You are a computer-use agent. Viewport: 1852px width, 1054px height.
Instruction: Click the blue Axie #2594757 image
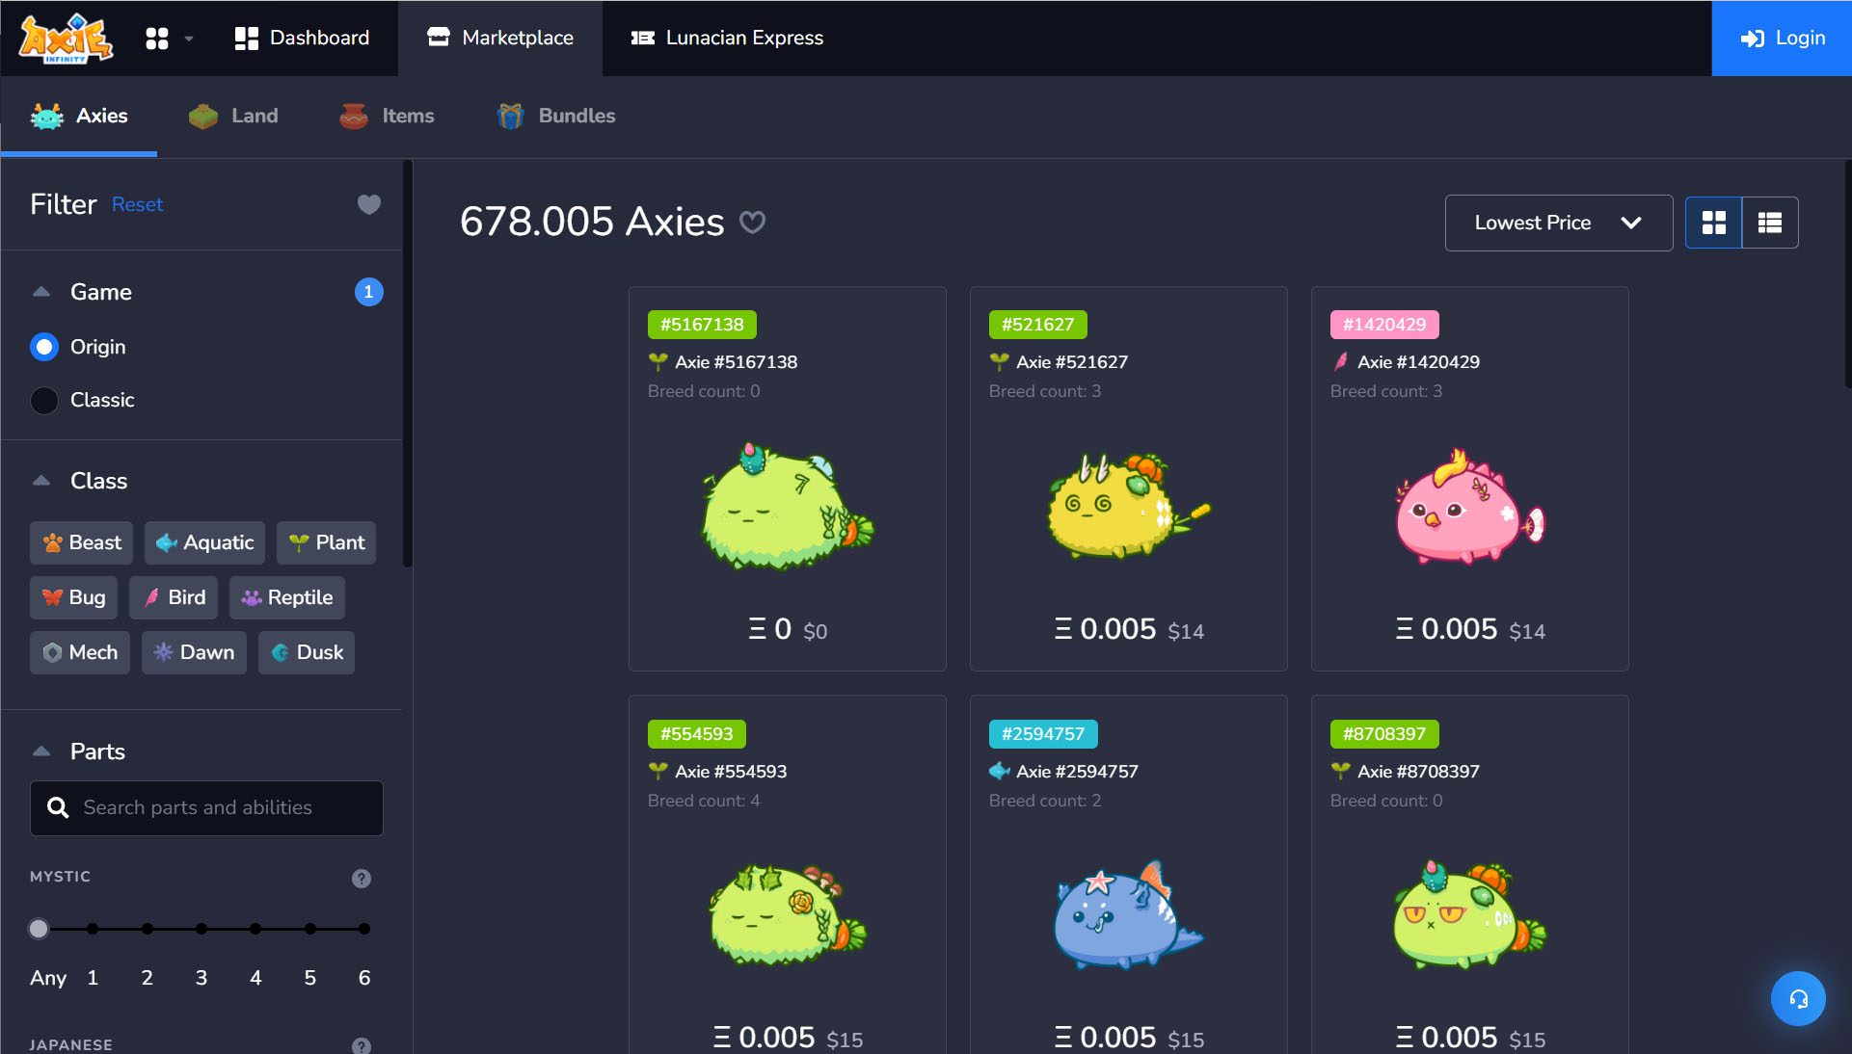pos(1128,915)
